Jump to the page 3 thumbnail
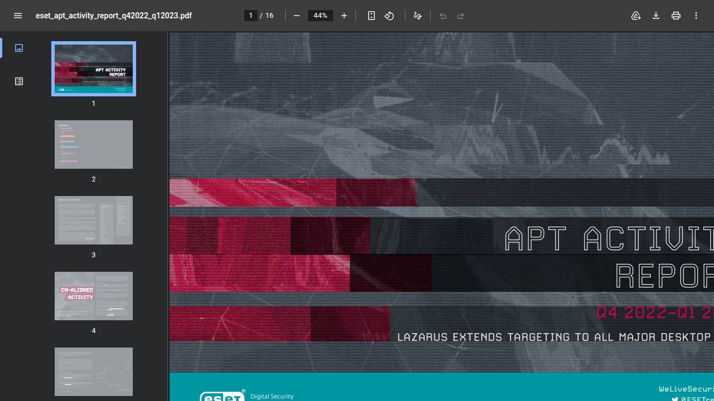 [x=94, y=220]
